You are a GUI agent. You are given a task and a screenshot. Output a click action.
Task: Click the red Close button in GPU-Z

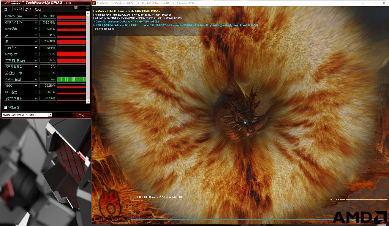(x=81, y=115)
